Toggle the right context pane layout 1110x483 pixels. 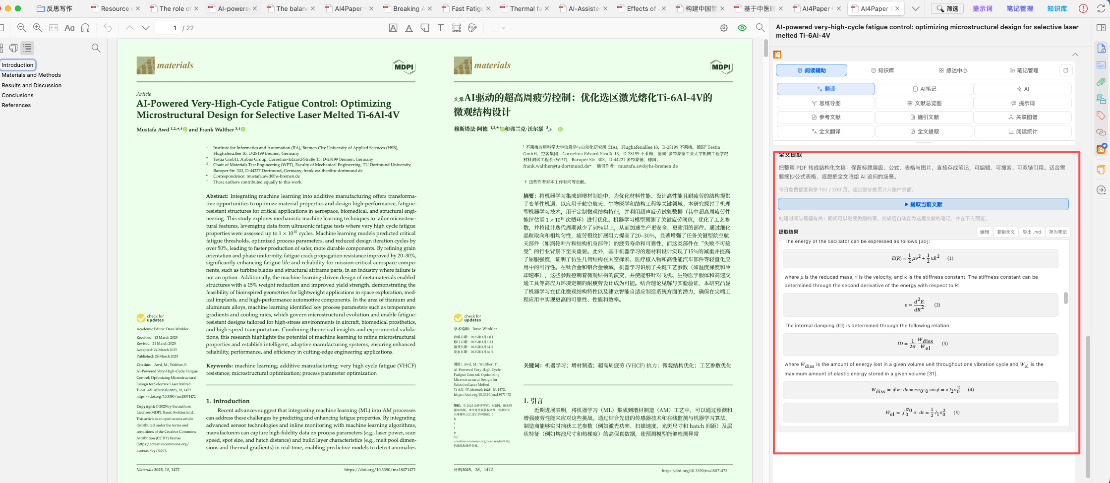point(1101,28)
